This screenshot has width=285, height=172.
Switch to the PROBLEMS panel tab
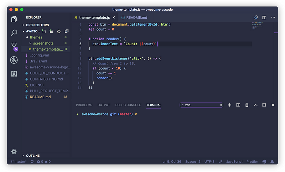[84, 105]
